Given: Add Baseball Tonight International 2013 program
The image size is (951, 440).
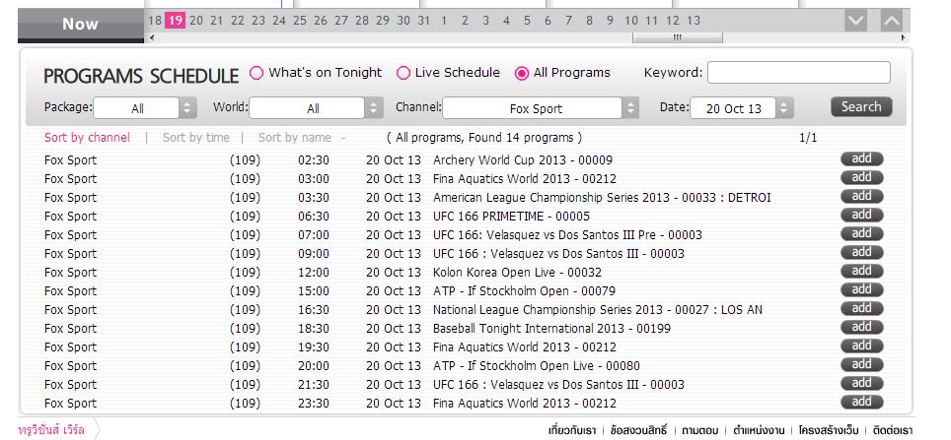Looking at the screenshot, I should [x=861, y=328].
